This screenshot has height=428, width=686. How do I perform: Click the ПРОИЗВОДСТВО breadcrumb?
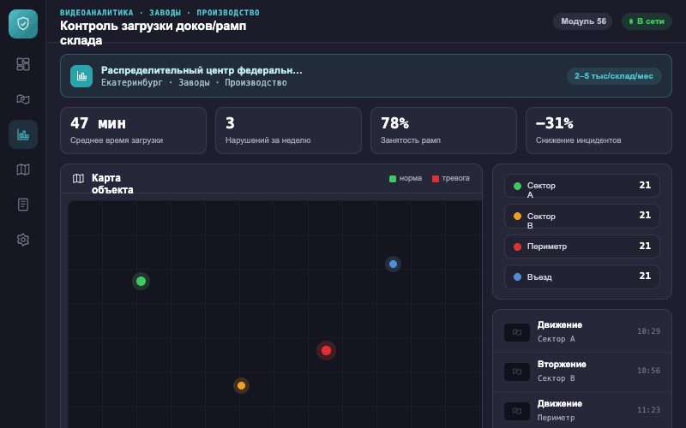click(x=228, y=13)
